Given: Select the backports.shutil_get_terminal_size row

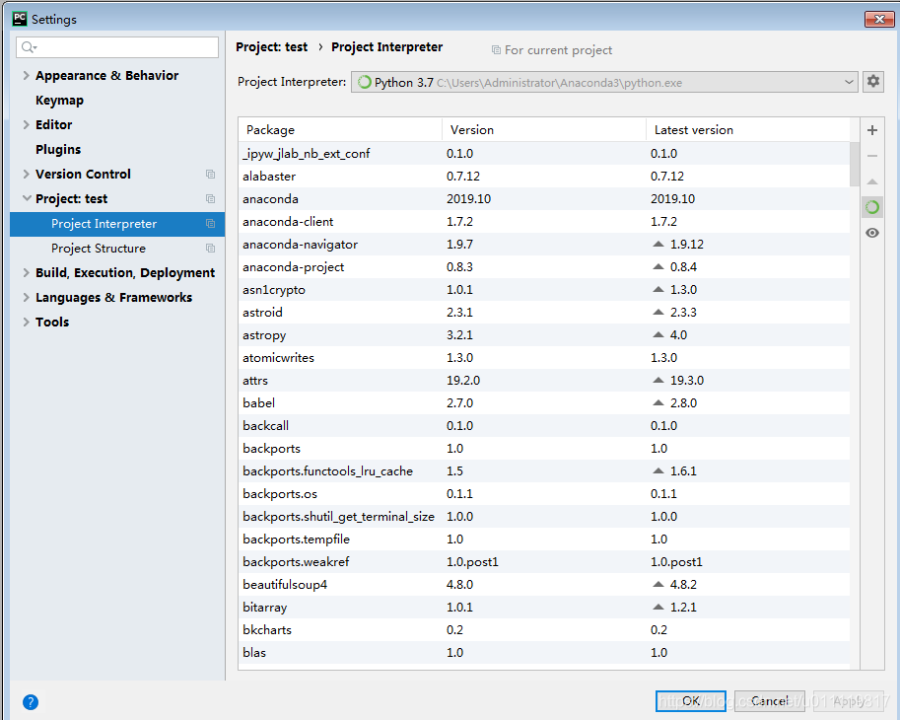Looking at the screenshot, I should [x=544, y=516].
